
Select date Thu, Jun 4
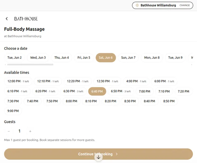[x=62, y=58]
